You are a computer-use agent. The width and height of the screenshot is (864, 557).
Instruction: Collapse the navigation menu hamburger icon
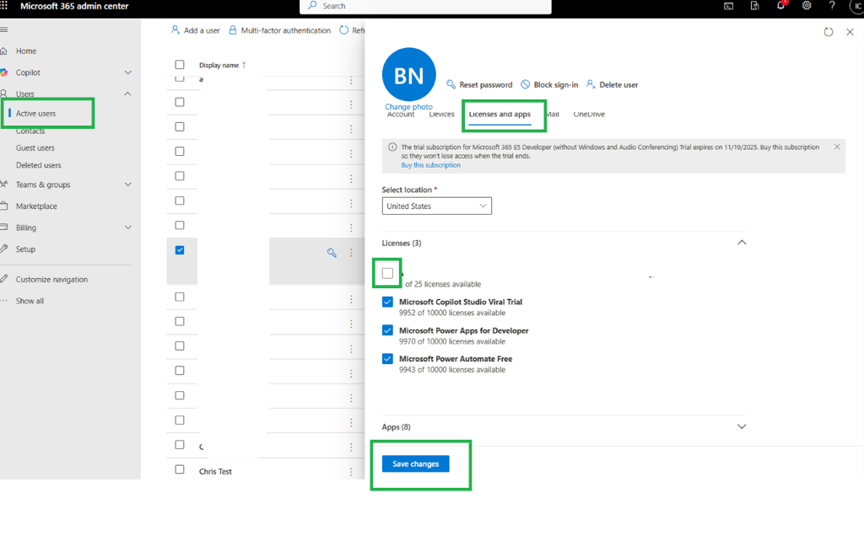coord(4,29)
